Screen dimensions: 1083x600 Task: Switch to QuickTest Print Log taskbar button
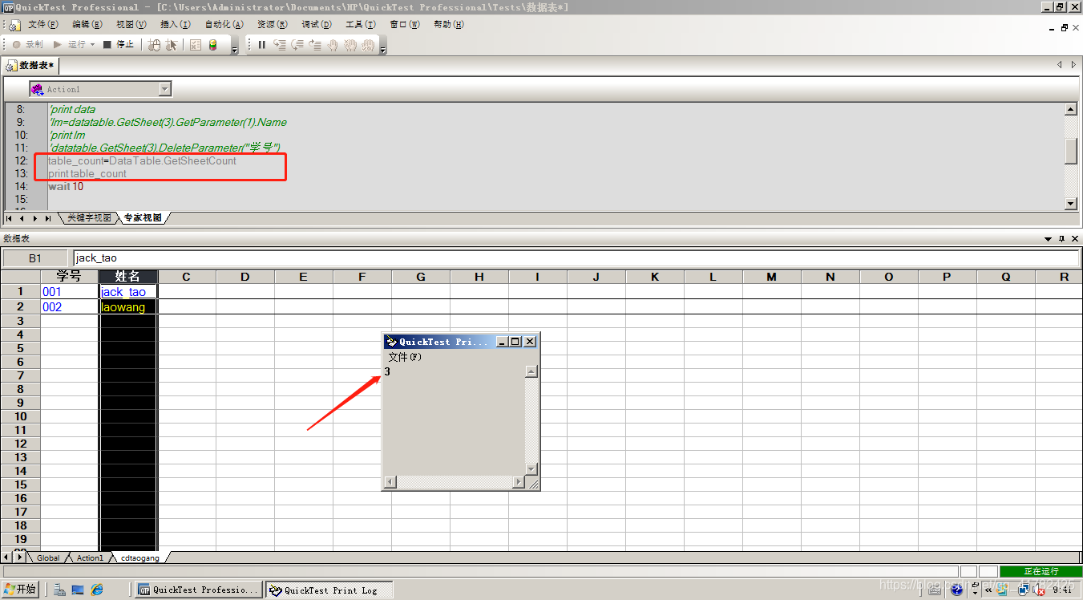click(329, 590)
